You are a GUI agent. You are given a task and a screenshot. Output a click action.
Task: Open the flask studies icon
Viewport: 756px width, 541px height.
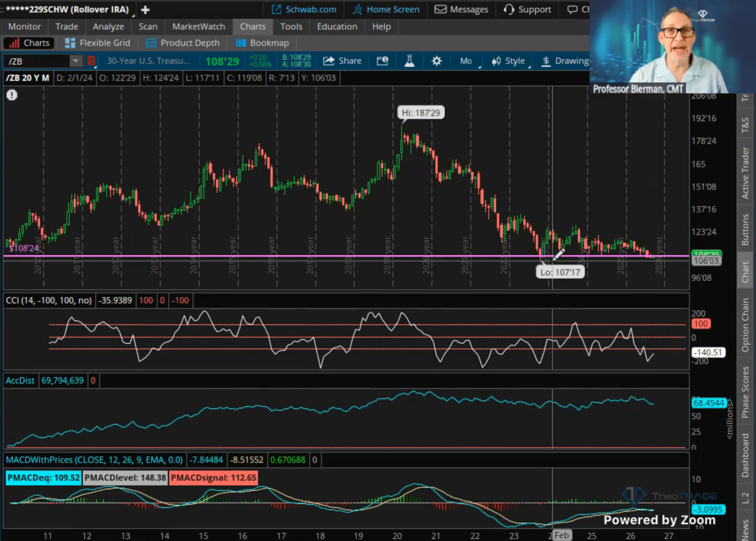409,61
